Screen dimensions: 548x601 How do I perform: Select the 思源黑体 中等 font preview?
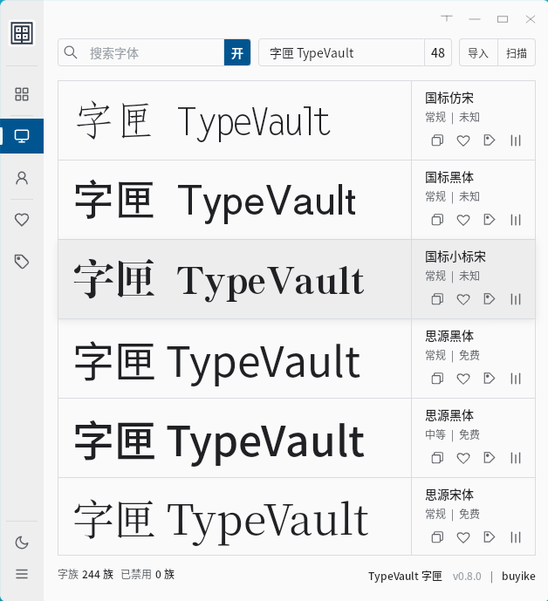tap(235, 438)
